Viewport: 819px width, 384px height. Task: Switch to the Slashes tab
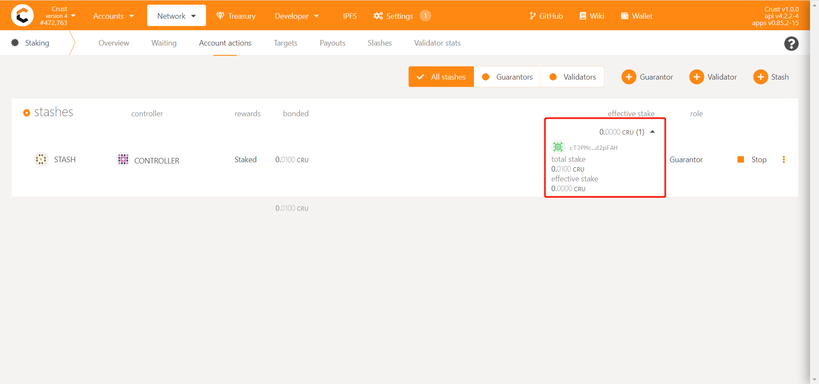coord(380,43)
